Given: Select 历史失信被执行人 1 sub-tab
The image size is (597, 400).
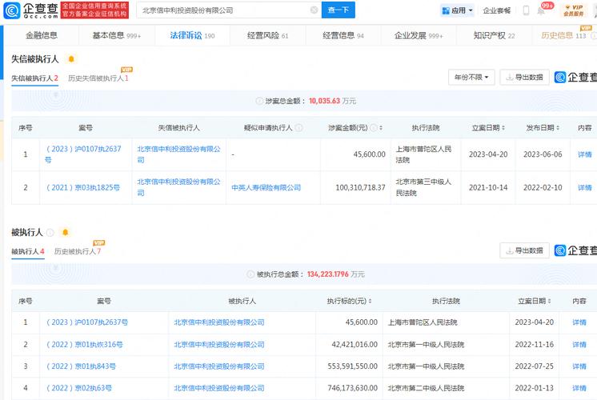Looking at the screenshot, I should click(x=98, y=78).
